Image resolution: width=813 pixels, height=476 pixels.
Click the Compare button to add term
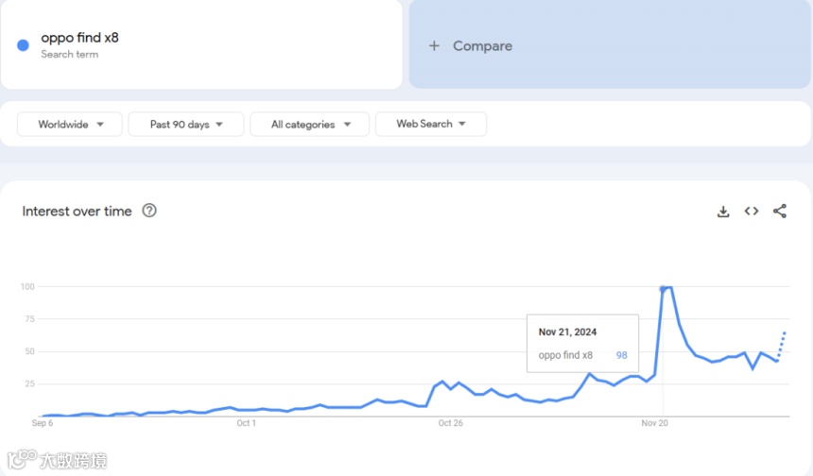tap(482, 45)
